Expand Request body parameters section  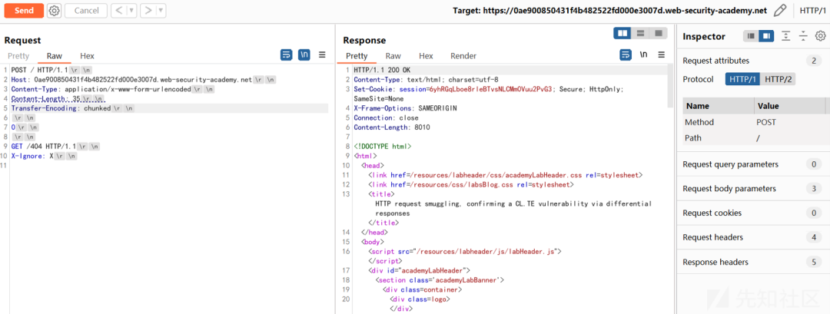(754, 189)
